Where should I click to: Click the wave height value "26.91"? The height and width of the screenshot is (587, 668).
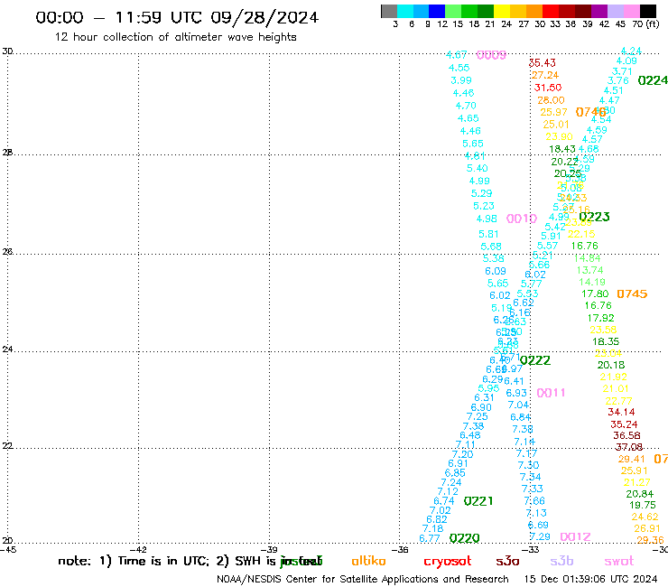point(647,528)
